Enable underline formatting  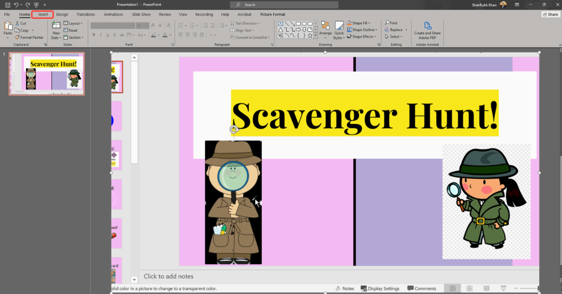pyautogui.click(x=107, y=35)
